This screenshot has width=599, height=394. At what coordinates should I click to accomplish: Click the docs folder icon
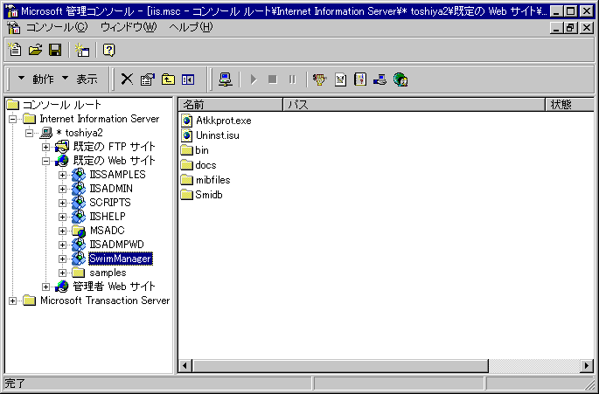point(187,165)
